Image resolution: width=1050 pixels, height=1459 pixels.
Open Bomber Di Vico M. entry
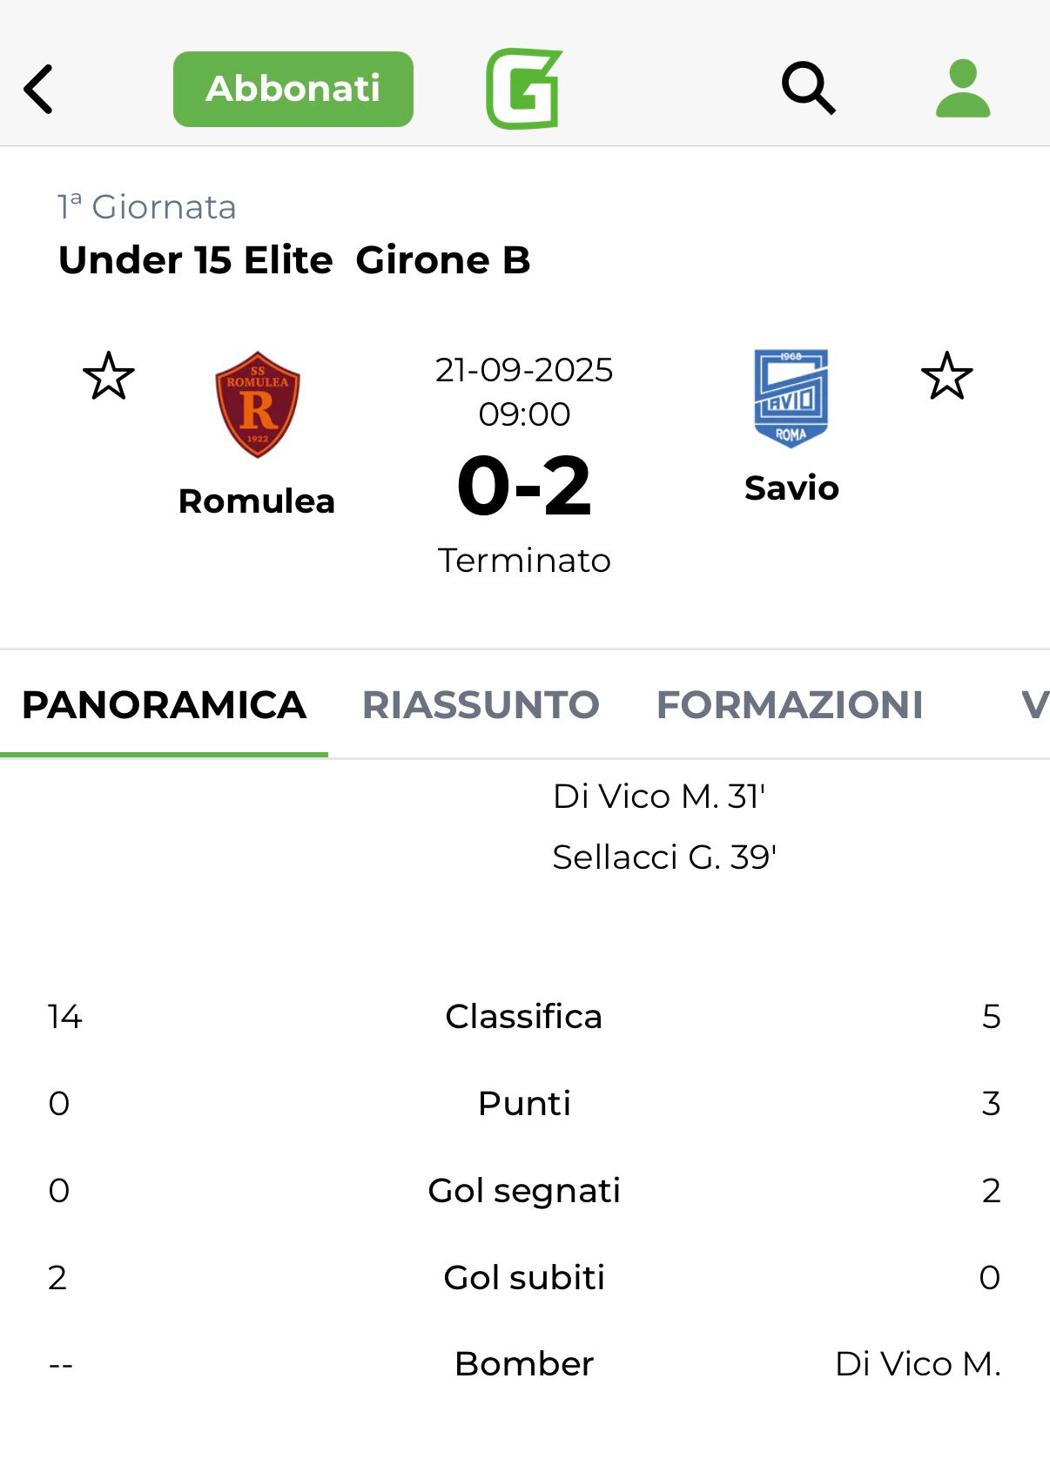point(918,1363)
